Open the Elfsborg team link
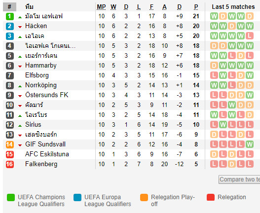The height and width of the screenshot is (213, 260). click(x=37, y=75)
